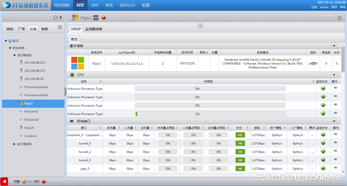Click the dark topology icon beside FSpc2 title
This screenshot has height=186, width=347.
point(96,18)
